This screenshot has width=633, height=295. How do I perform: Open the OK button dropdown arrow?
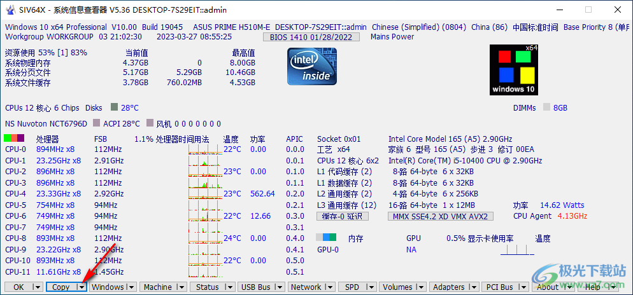(x=38, y=287)
